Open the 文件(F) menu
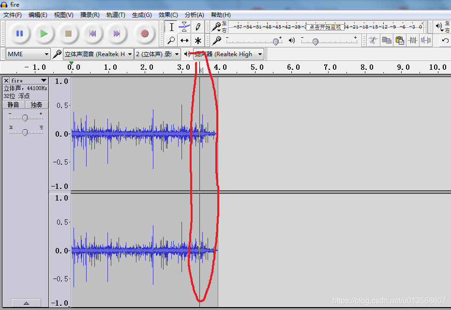This screenshot has height=310, width=451. pos(13,15)
